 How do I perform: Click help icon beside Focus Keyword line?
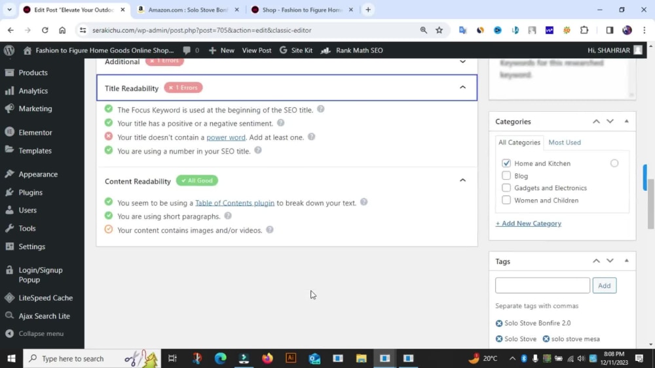coord(320,109)
